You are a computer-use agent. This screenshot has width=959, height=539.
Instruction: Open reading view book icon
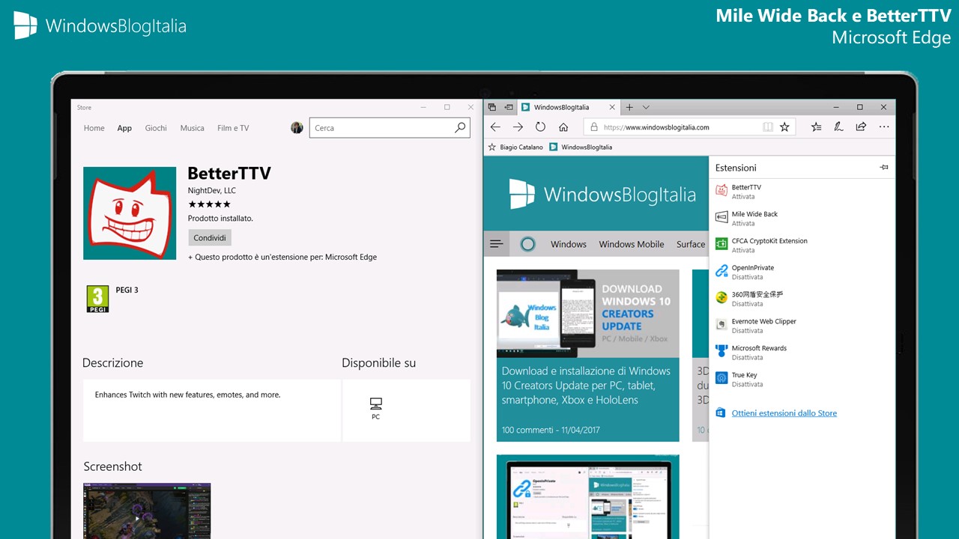pyautogui.click(x=768, y=127)
